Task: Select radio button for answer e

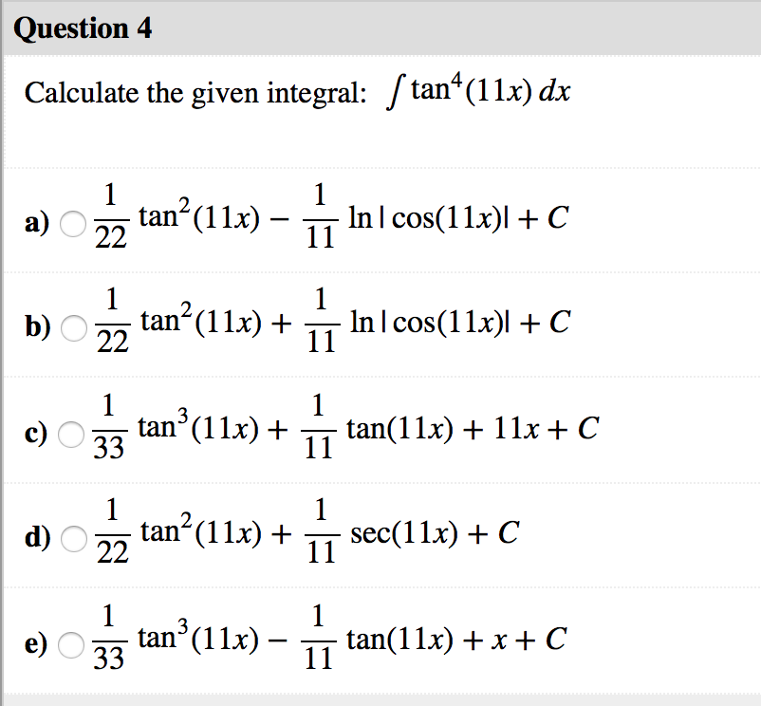Action: (x=71, y=643)
